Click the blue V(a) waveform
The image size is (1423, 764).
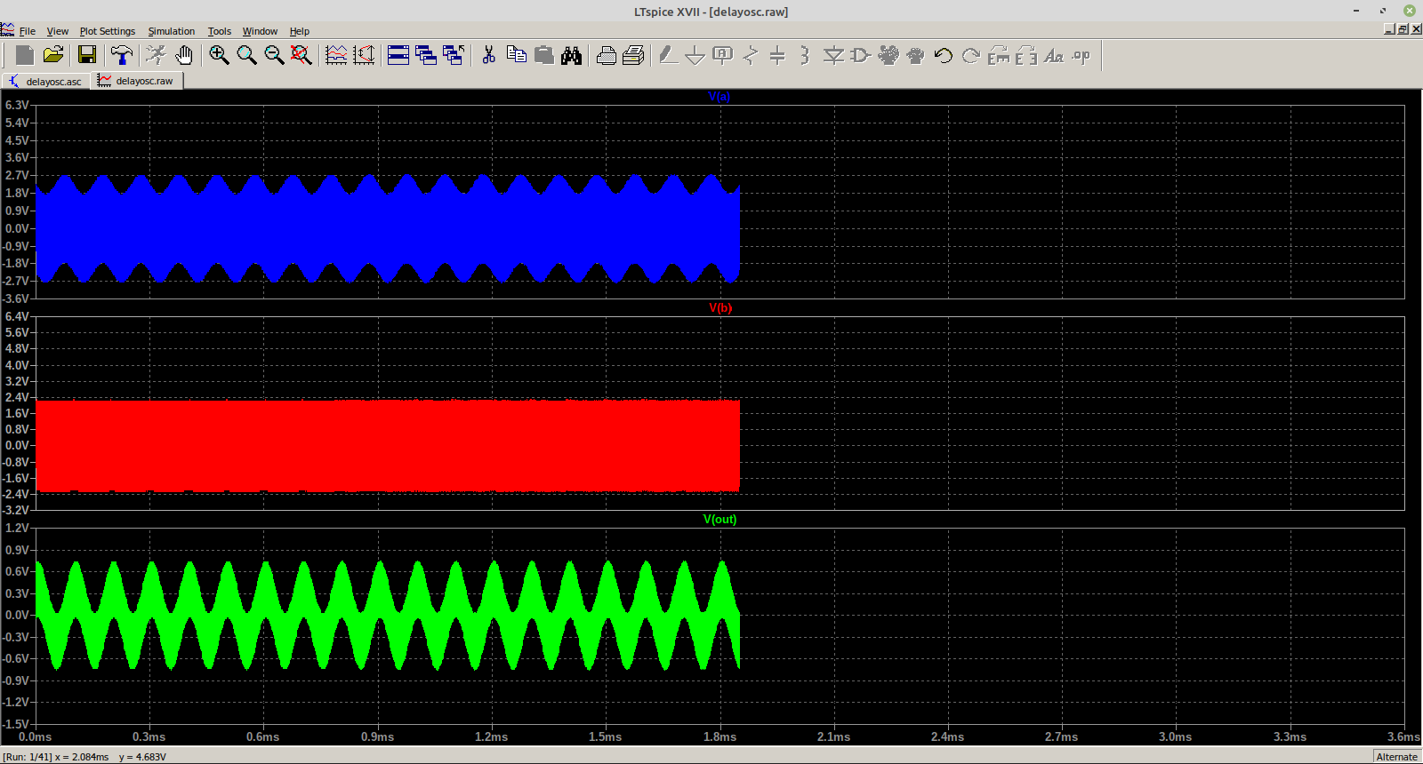click(x=387, y=229)
